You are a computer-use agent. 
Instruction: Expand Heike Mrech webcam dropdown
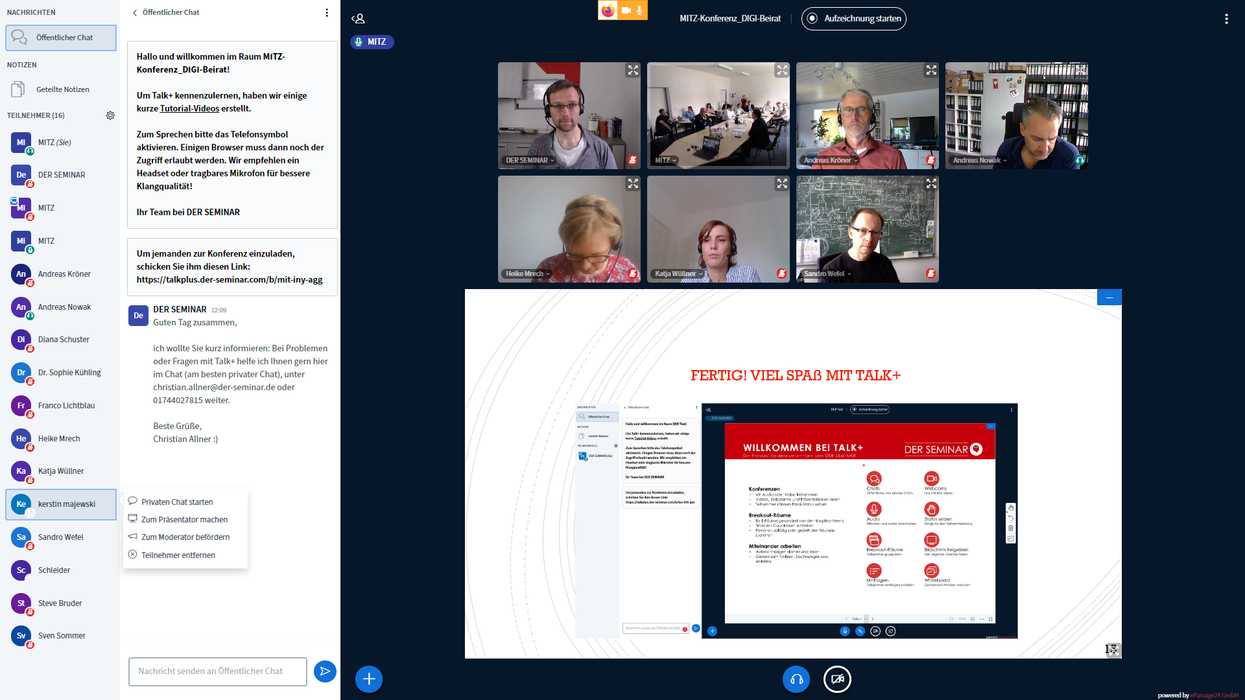coord(528,274)
